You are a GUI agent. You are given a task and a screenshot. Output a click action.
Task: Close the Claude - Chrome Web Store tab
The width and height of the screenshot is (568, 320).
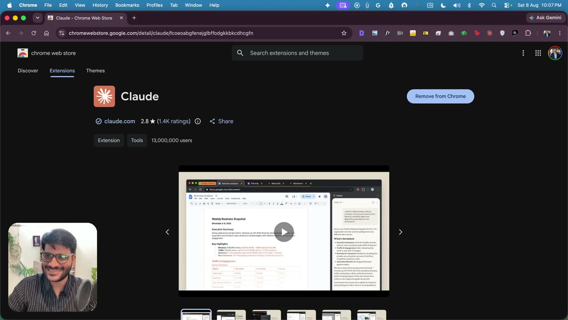[x=122, y=18]
